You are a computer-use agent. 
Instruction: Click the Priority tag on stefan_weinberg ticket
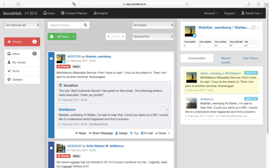(x=63, y=67)
